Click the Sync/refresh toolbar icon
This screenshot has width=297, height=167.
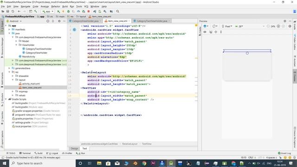coord(13,12)
